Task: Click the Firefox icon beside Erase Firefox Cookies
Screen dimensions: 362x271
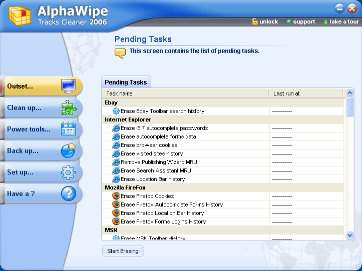Action: [x=116, y=196]
